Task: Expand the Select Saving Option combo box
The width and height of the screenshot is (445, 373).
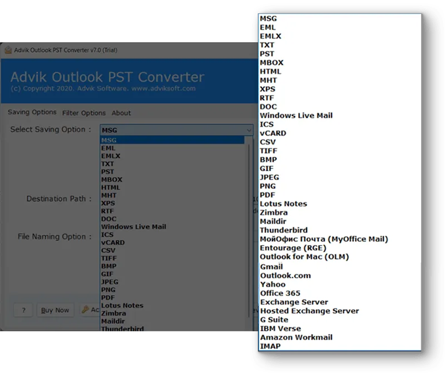Action: tap(176, 130)
